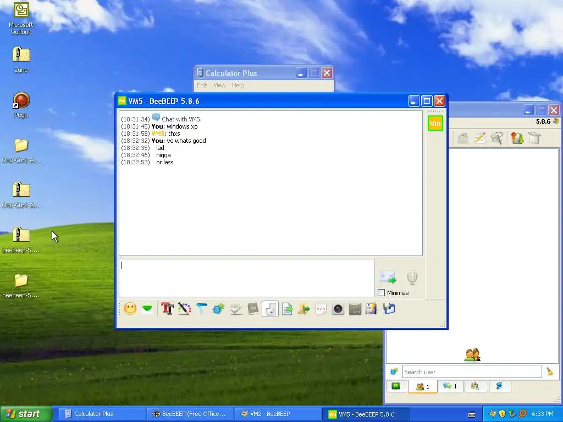Image resolution: width=563 pixels, height=422 pixels.
Task: Switch to the green screen tab
Action: pos(396,386)
